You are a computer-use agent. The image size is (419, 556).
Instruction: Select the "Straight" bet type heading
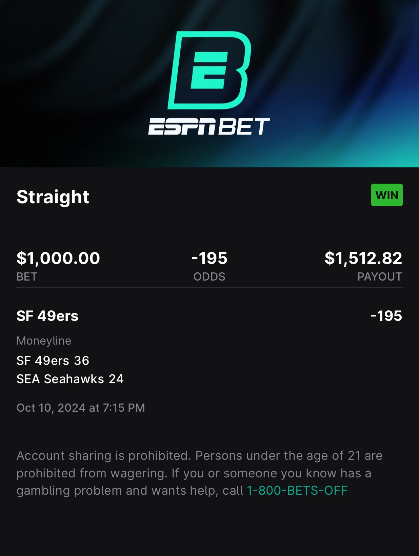53,197
